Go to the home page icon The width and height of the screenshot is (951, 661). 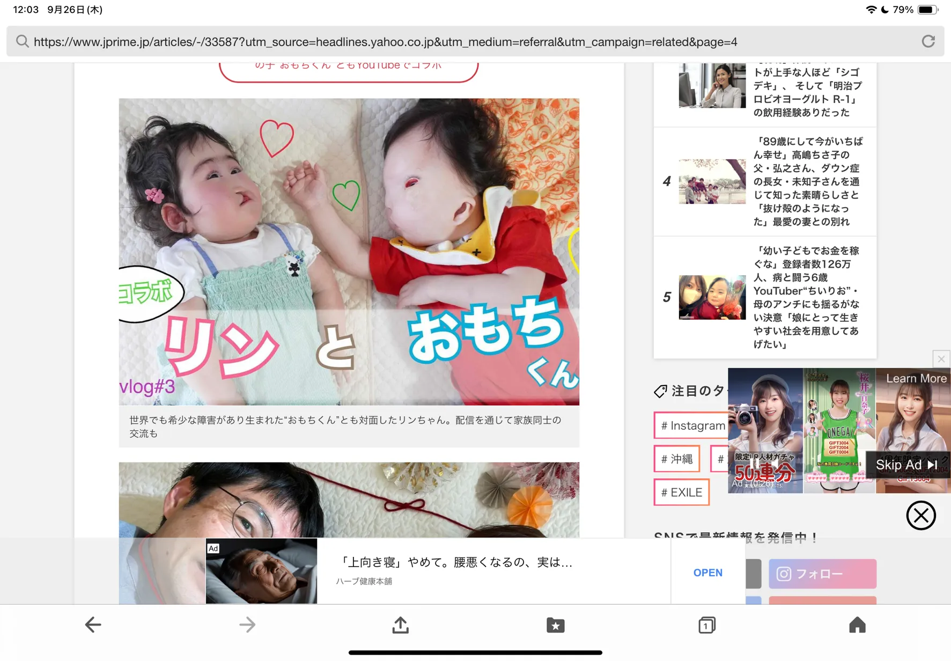pyautogui.click(x=857, y=625)
